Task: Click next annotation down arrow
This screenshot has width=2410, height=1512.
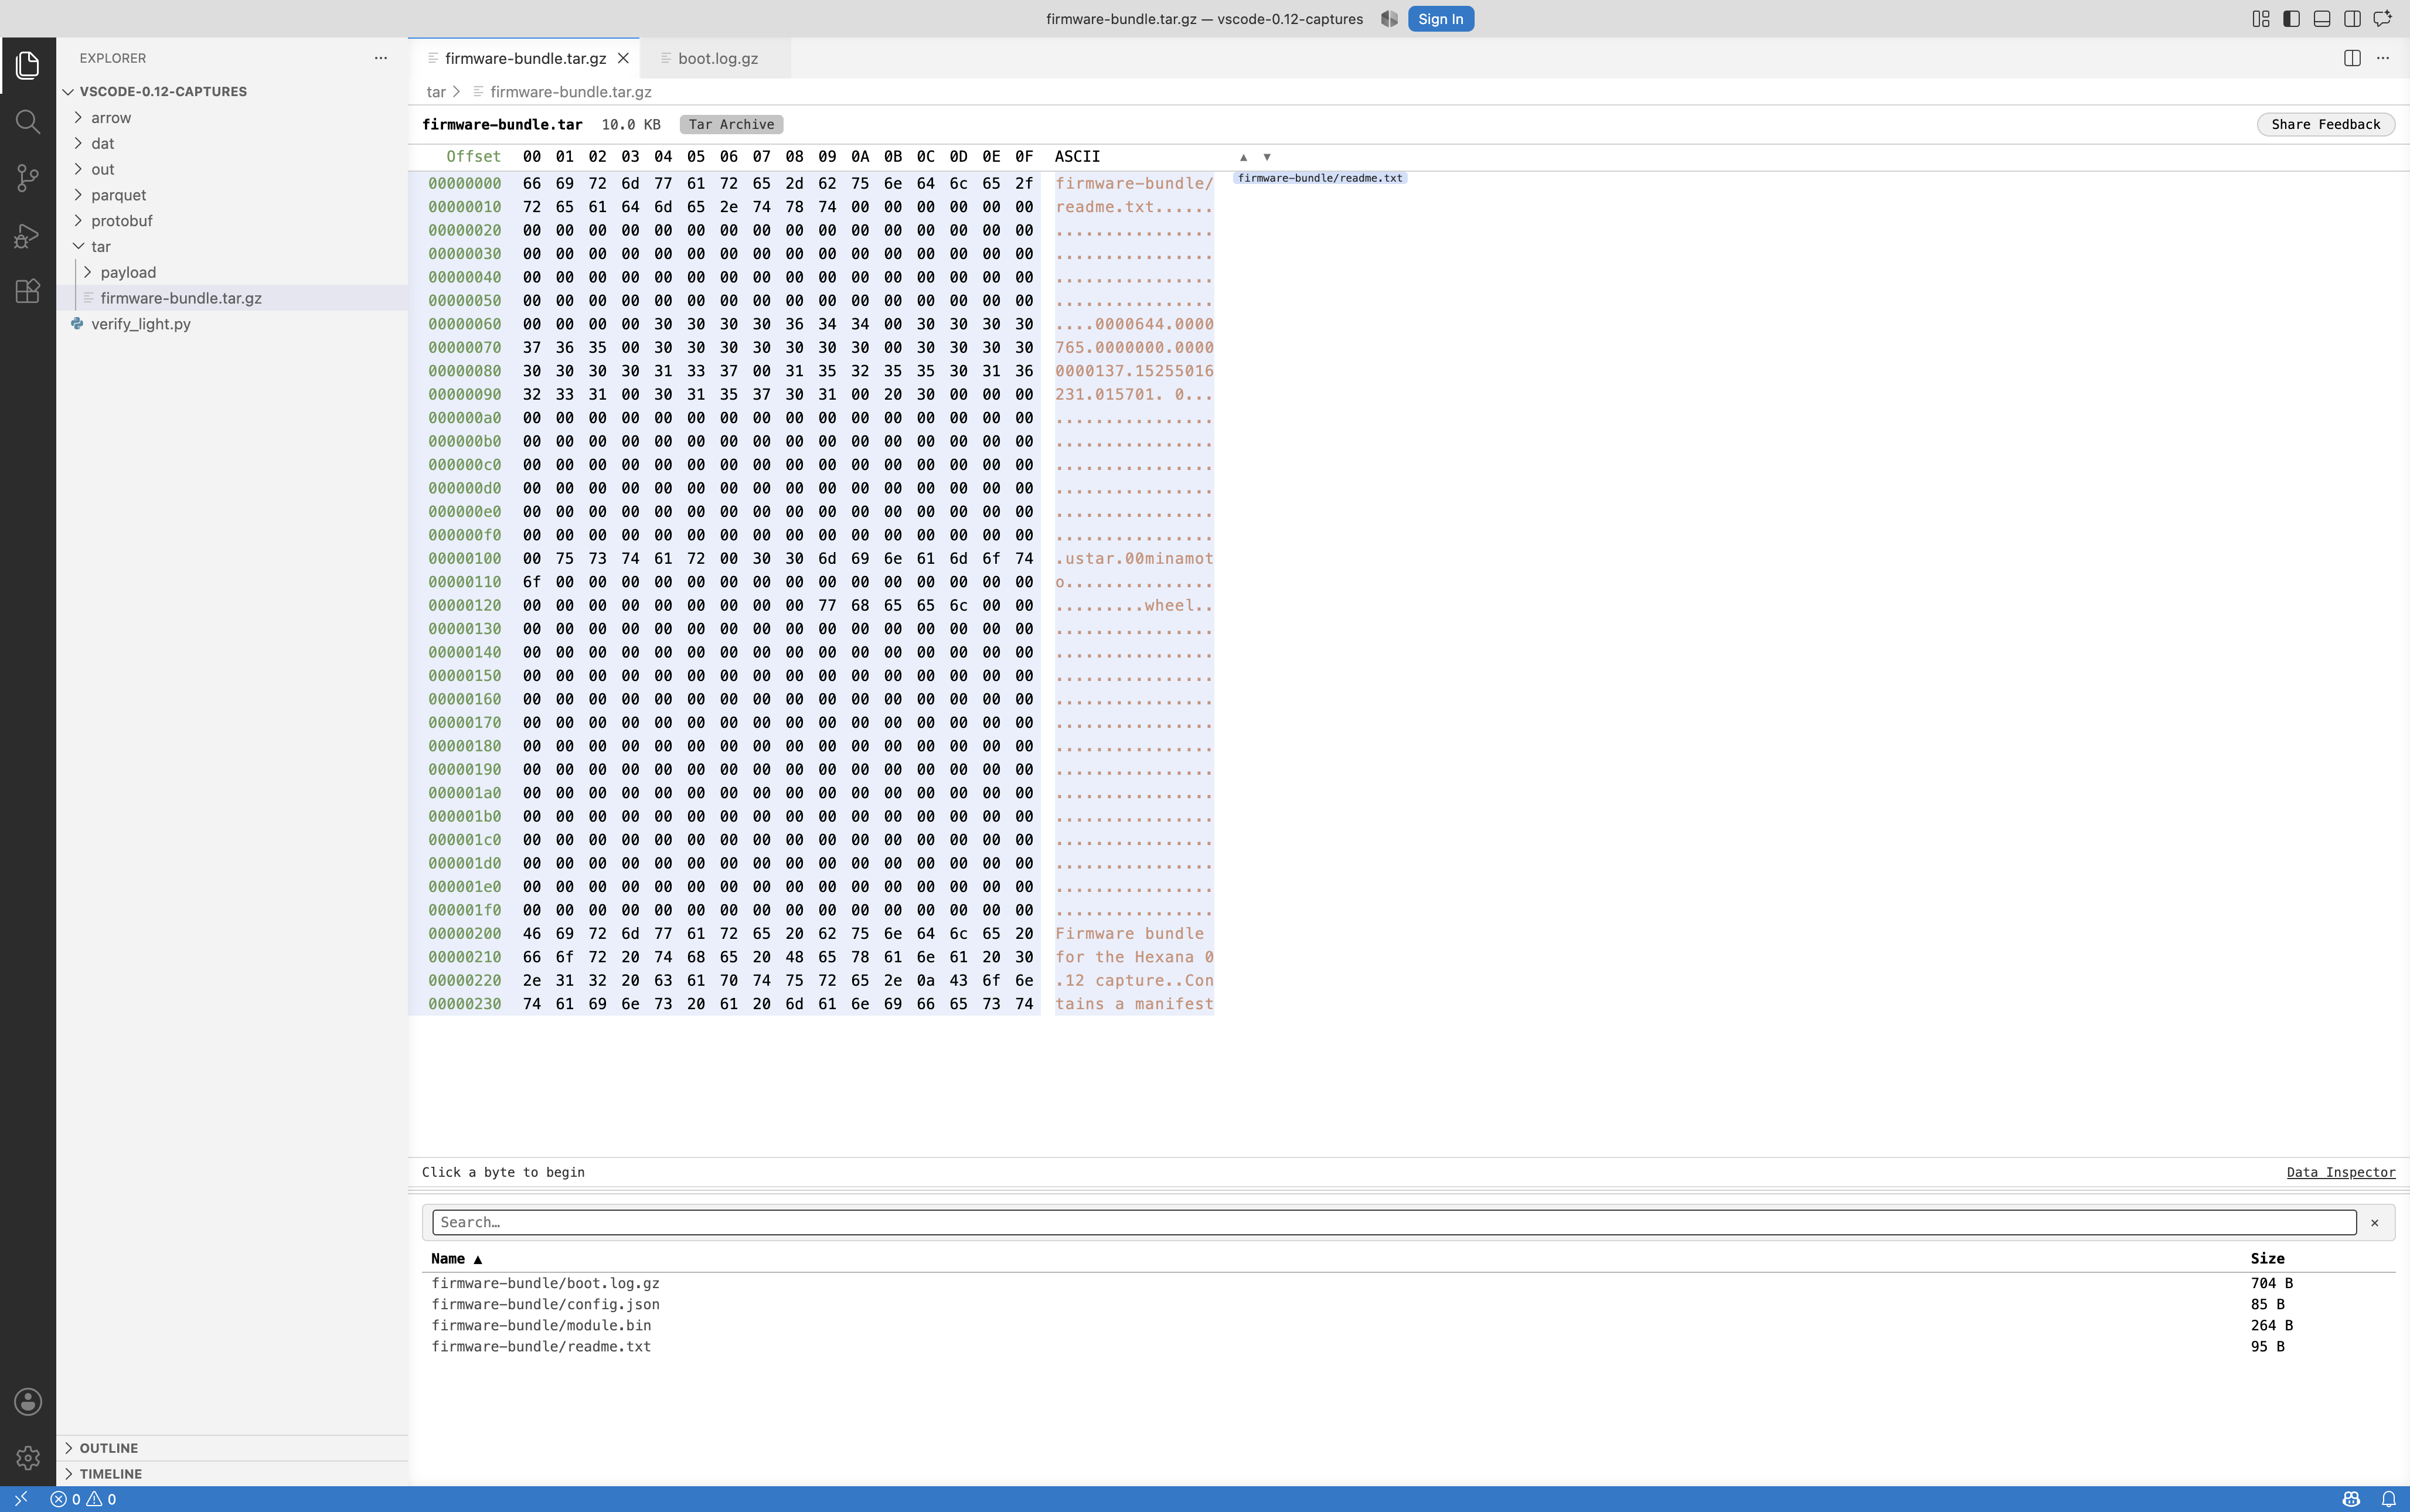Action: pos(1266,157)
